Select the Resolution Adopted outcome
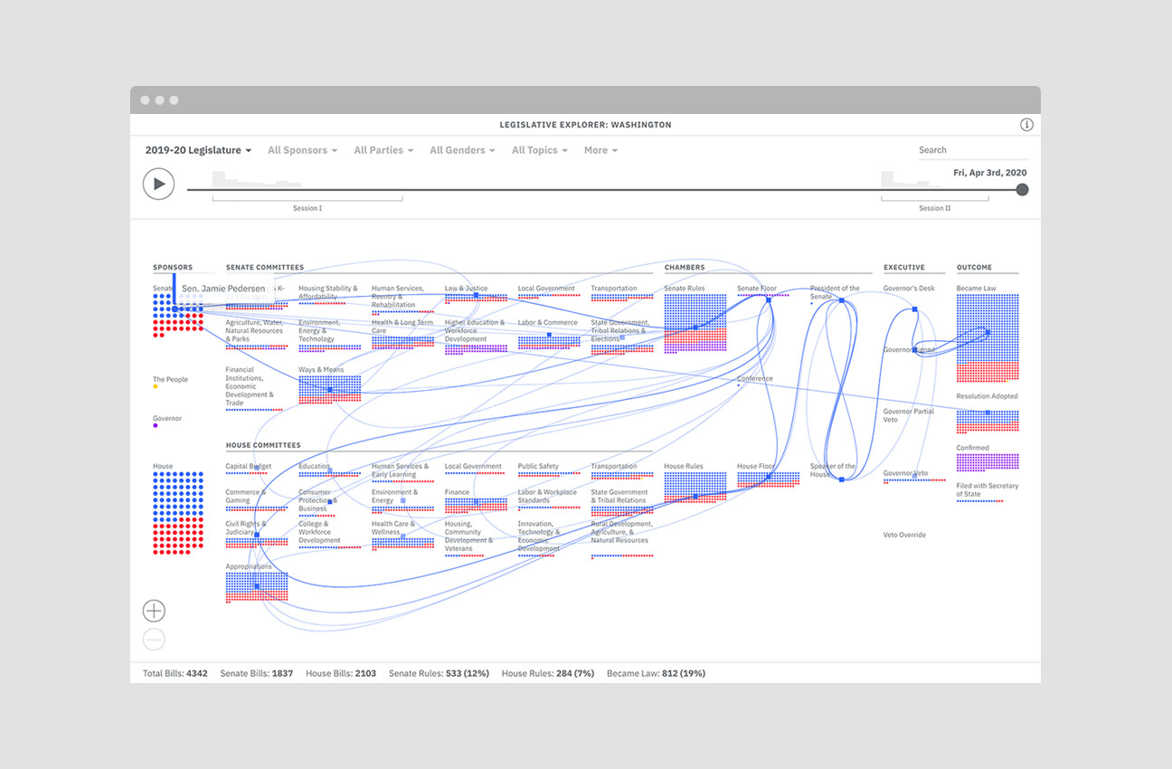This screenshot has width=1172, height=769. click(x=988, y=413)
